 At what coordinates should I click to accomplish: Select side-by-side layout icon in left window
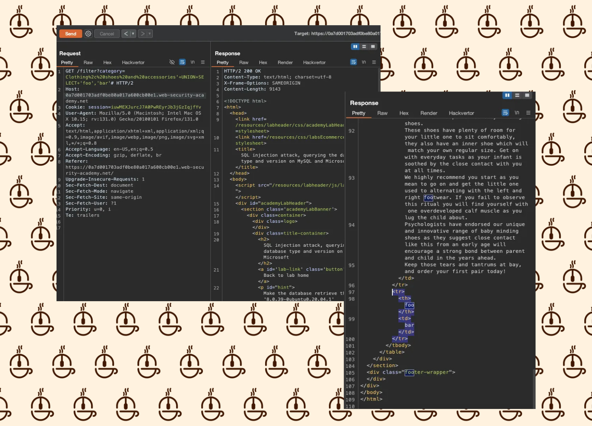pos(355,47)
